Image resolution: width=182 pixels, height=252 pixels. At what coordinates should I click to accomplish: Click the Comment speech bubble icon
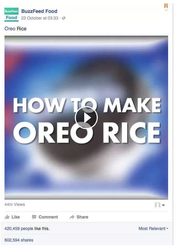click(x=34, y=217)
